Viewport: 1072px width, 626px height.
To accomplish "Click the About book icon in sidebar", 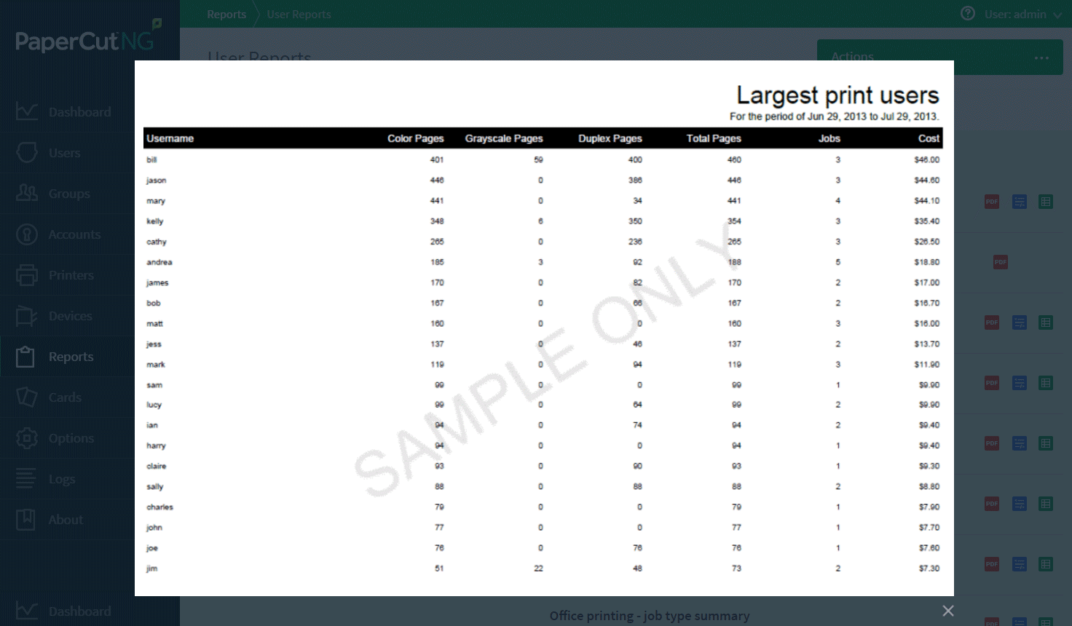I will (25, 519).
